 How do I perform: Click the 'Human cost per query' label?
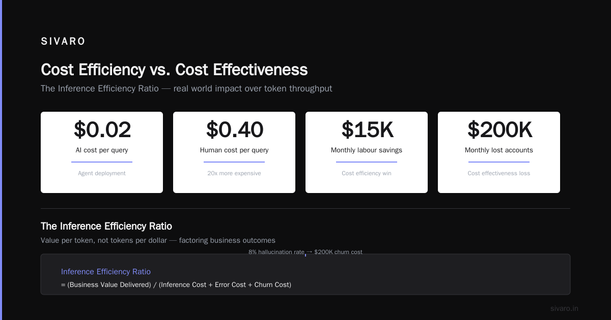234,150
